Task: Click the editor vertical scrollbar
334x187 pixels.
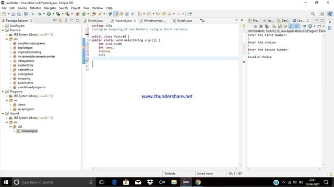Action: point(240,96)
